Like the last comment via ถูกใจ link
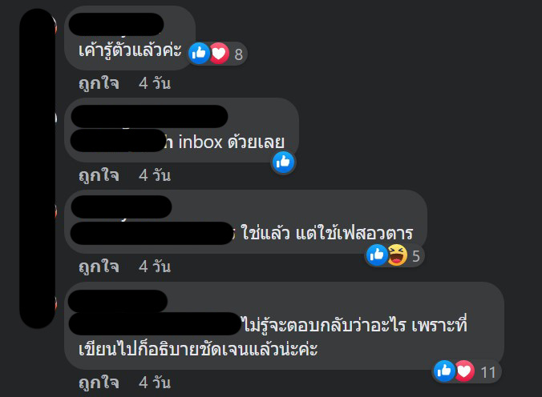The image size is (542, 397). pos(99,383)
